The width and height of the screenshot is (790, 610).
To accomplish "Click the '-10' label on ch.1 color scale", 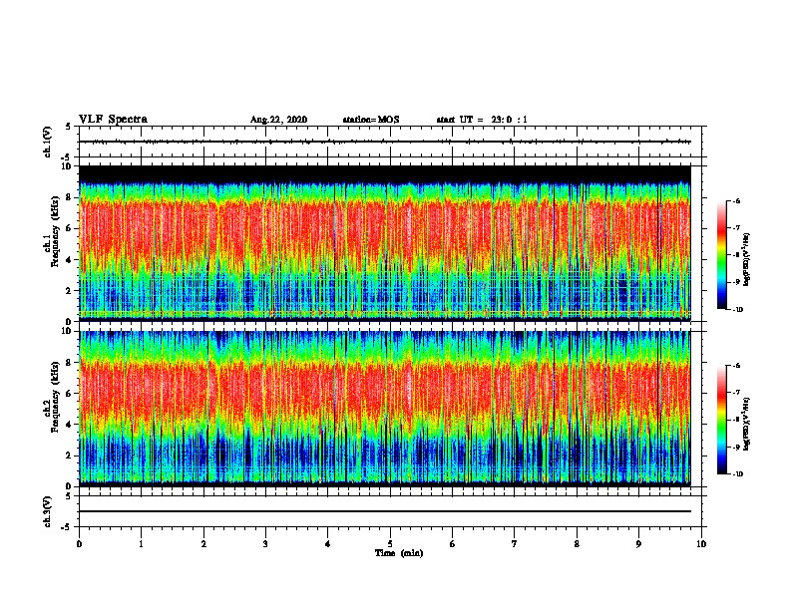I will [x=738, y=310].
